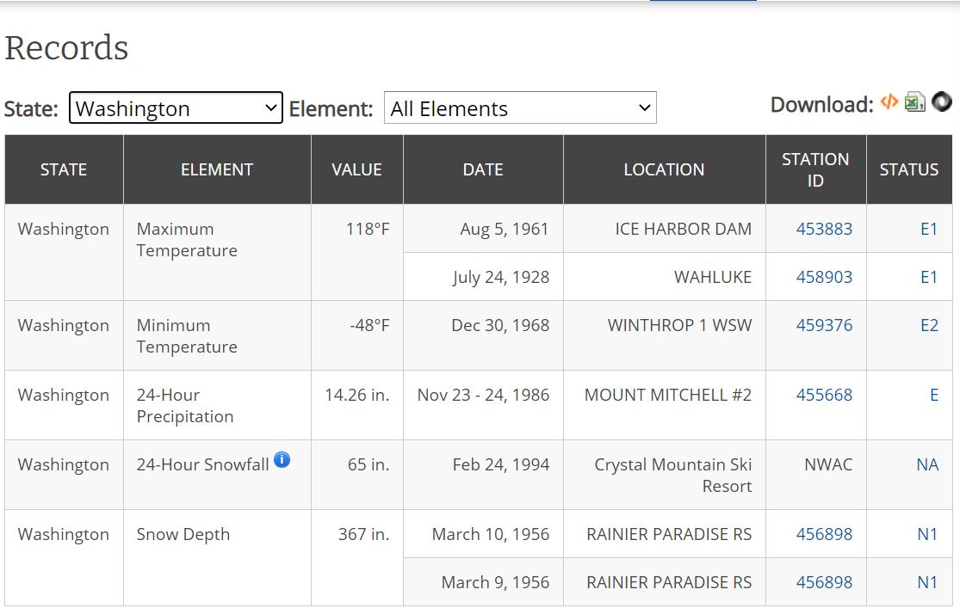Viewport: 960px width, 608px height.
Task: Click the black ring JSON download icon
Action: (x=942, y=102)
